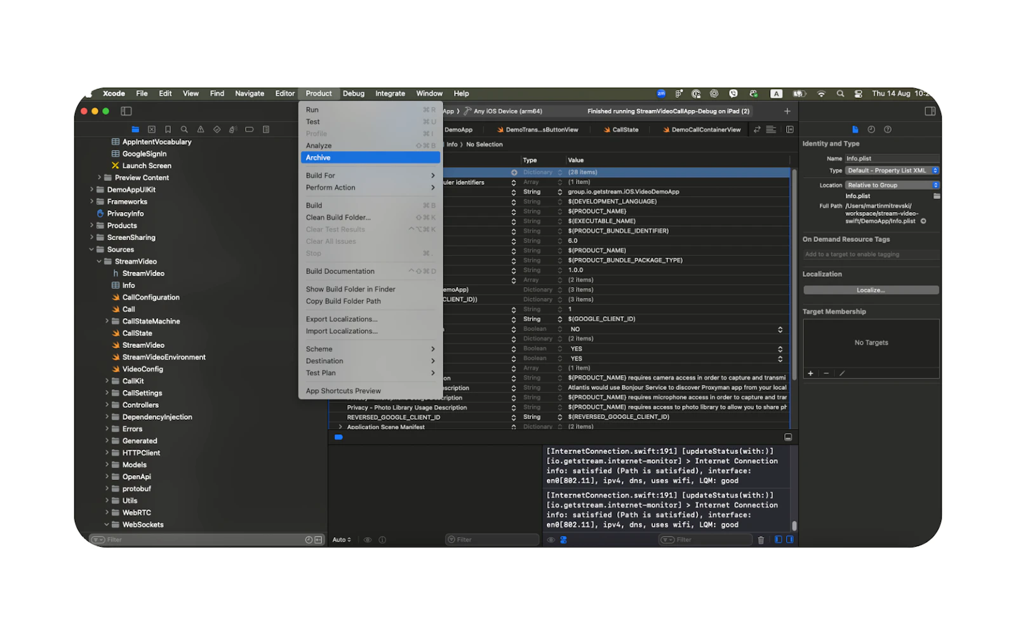Open the Auto variables scope dropdown

coord(342,540)
